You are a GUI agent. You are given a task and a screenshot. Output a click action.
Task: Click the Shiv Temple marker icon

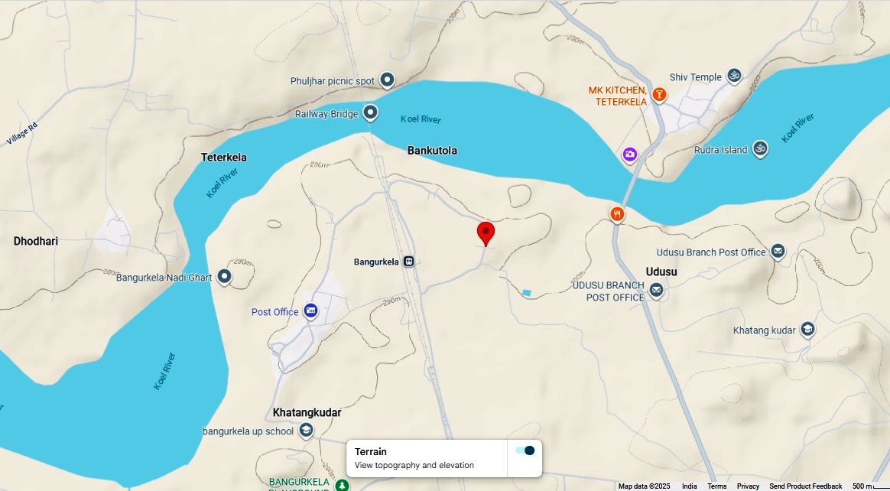tap(735, 76)
